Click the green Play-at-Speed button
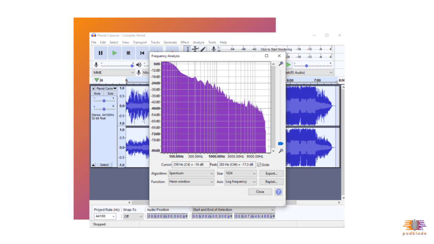Viewport: 434px width, 244px height. pos(289,65)
